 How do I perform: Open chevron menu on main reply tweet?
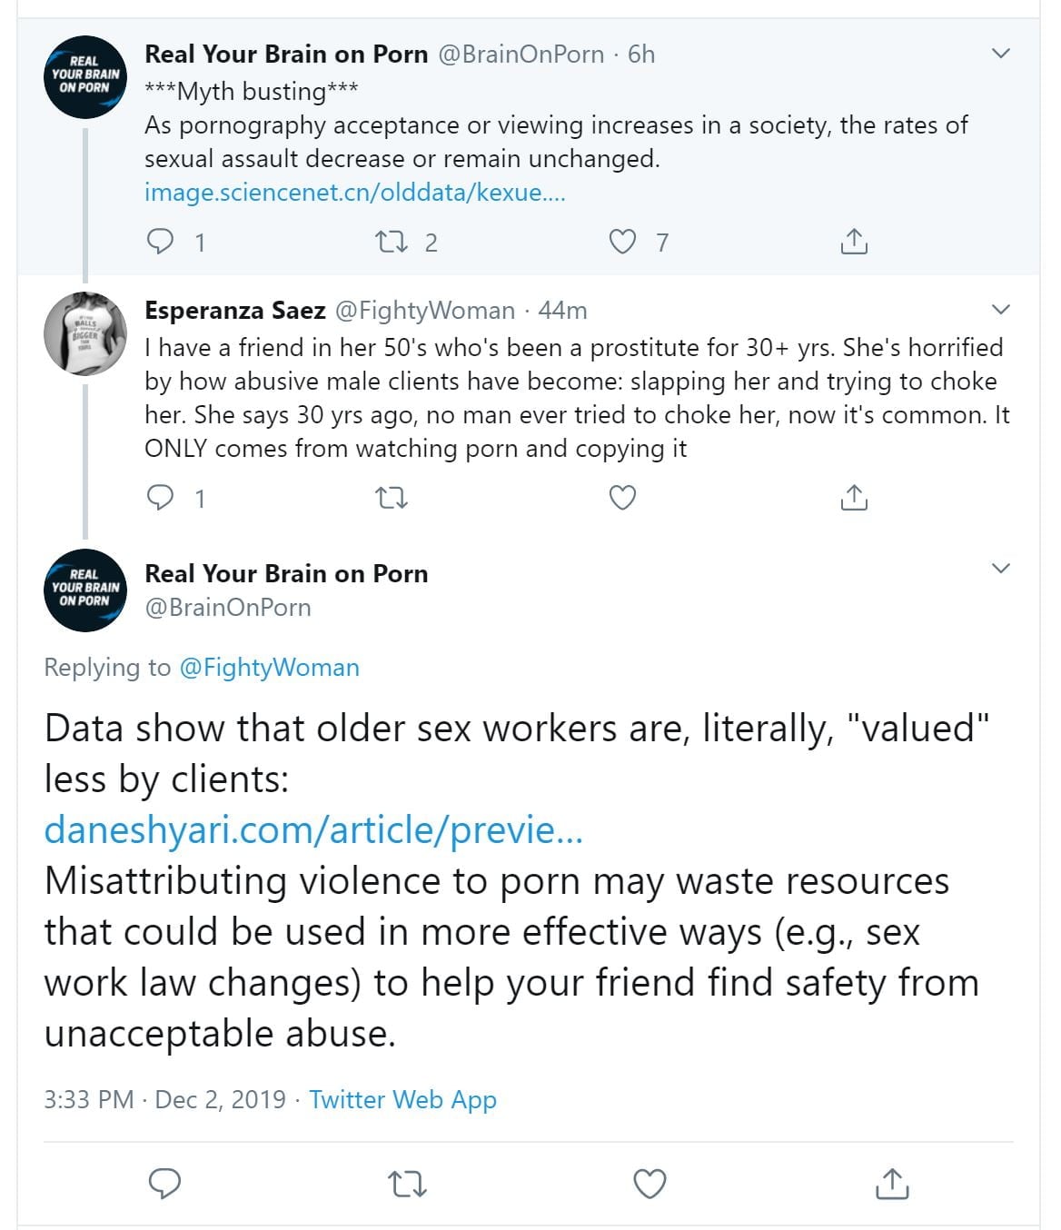[1000, 569]
